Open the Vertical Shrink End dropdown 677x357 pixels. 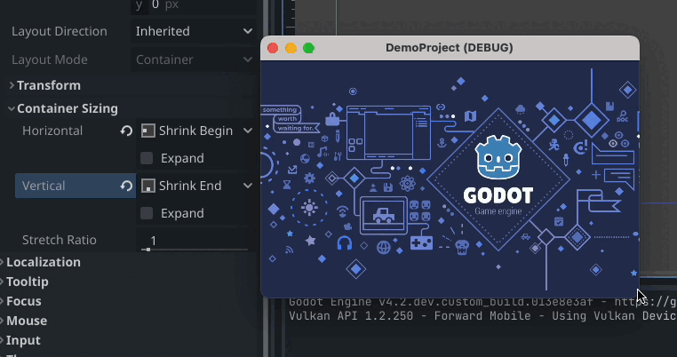pyautogui.click(x=196, y=186)
